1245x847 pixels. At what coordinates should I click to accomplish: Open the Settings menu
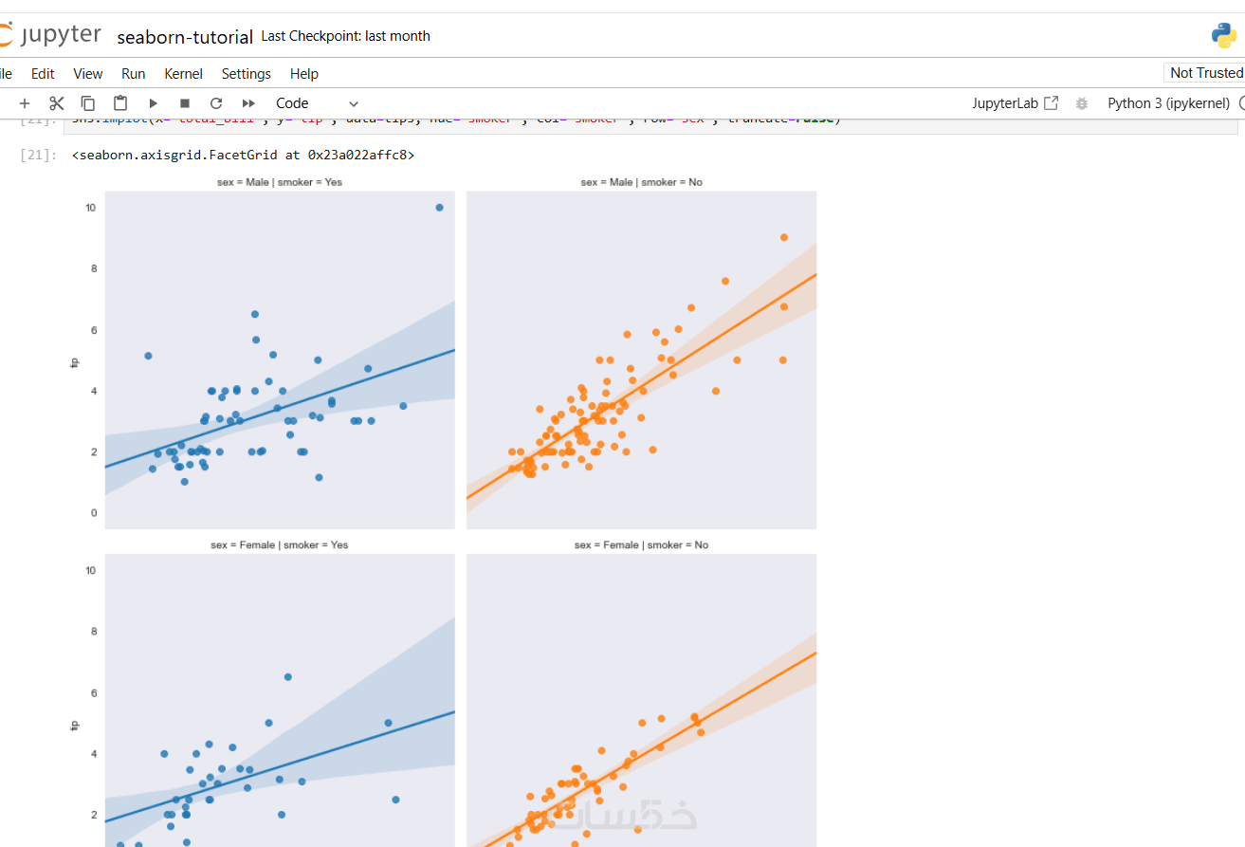coord(246,73)
